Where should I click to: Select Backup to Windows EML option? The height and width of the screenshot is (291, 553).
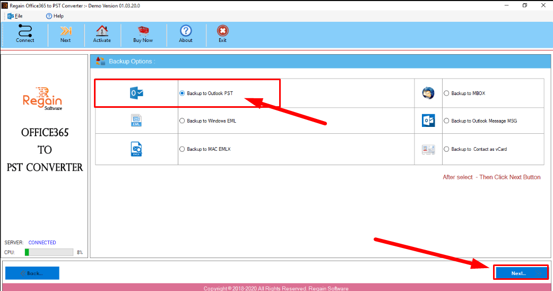pos(182,121)
